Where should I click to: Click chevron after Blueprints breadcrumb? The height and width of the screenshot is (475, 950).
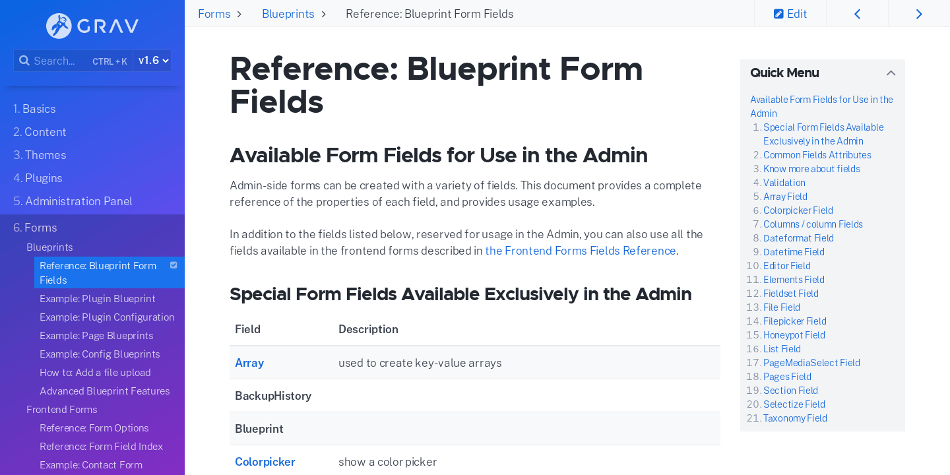[x=323, y=14]
